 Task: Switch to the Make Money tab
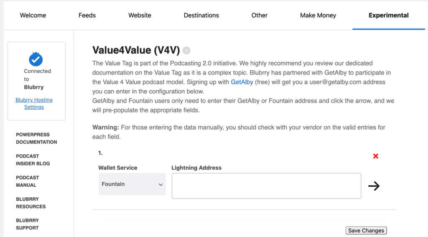[x=318, y=15]
